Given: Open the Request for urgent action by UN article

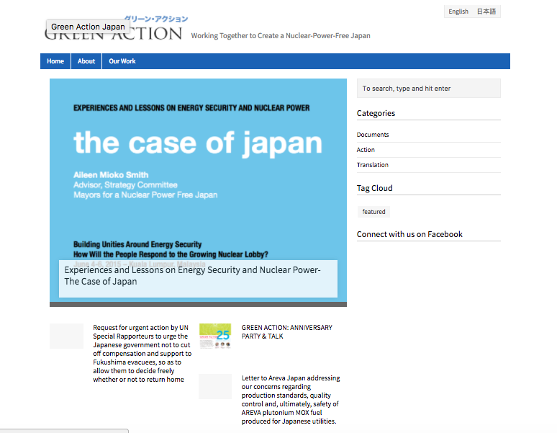Looking at the screenshot, I should (x=142, y=353).
